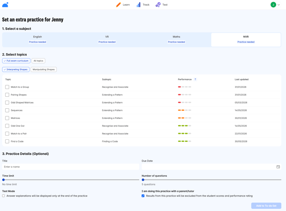Choose the All topics filter
286x211 pixels.
tap(38, 61)
